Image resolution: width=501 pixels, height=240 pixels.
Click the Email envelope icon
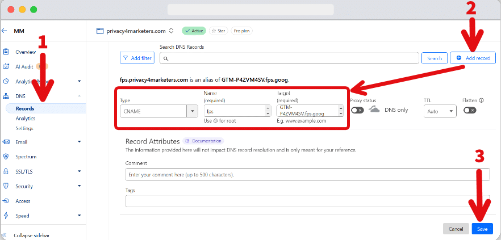tap(6, 142)
